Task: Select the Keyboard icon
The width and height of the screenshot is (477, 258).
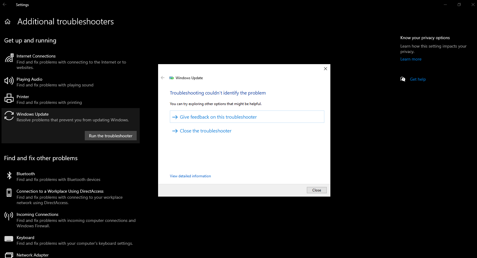Action: [9, 239]
